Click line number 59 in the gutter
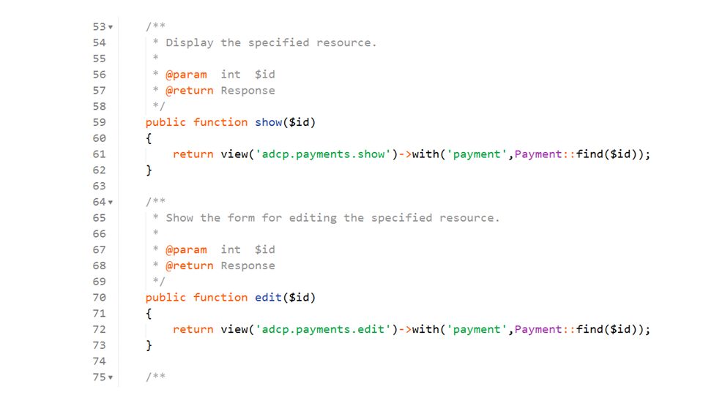The height and width of the screenshot is (395, 703). pos(99,122)
